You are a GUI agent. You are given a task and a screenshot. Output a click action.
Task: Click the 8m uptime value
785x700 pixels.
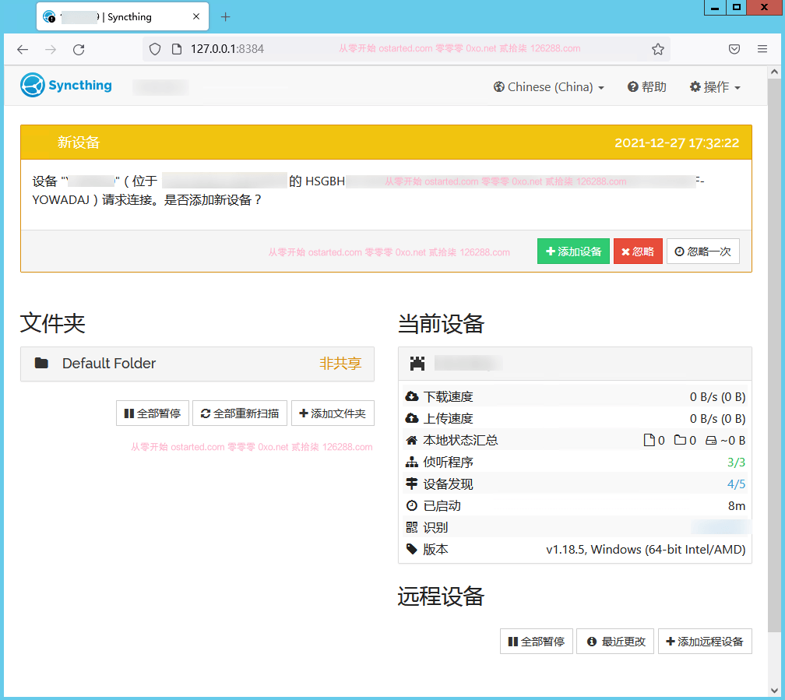pyautogui.click(x=737, y=506)
